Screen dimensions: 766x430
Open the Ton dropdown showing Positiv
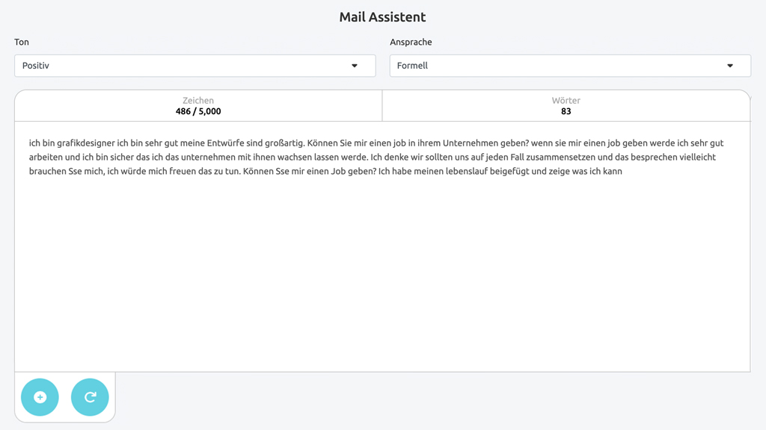195,66
